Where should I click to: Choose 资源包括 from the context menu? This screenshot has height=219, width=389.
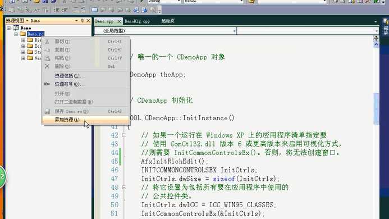click(x=85, y=76)
